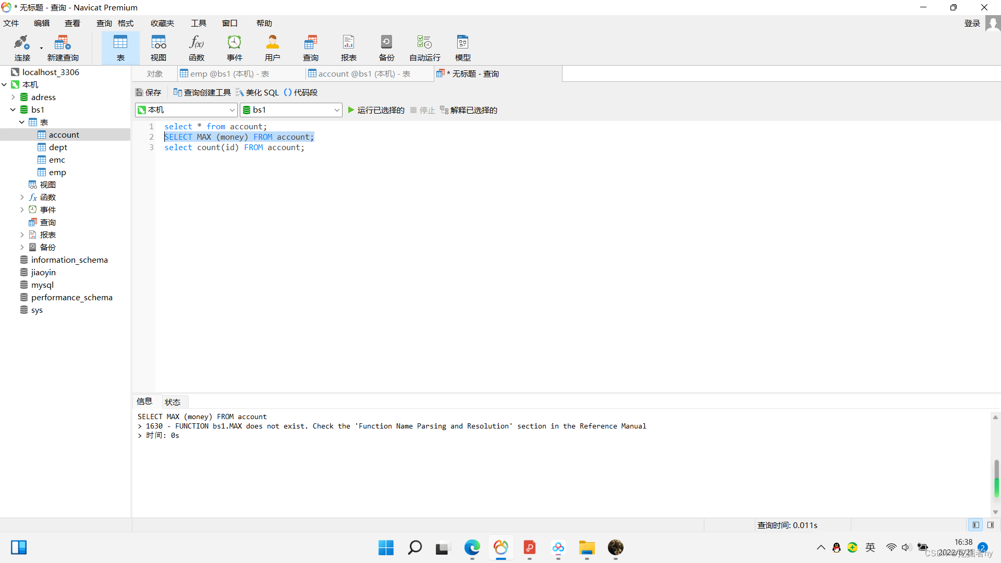1001x563 pixels.
Task: Toggle the right pane view button in status bar
Action: (x=991, y=525)
